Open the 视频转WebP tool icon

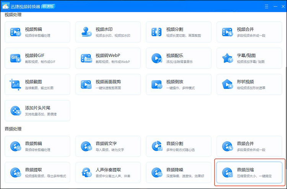(x=86, y=58)
